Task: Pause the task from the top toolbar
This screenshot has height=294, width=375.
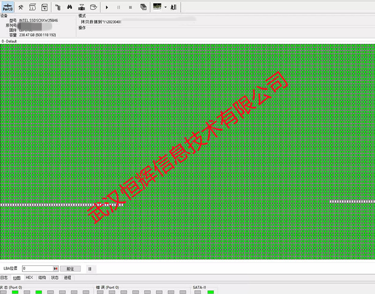Action: [x=119, y=7]
